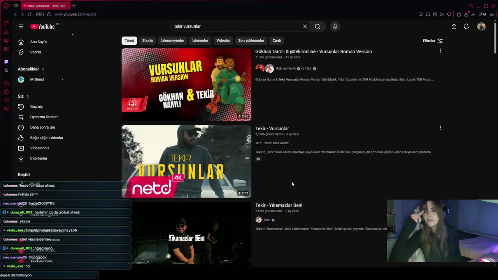Open browser downloads icon
Image resolution: width=498 pixels, height=280 pixels.
click(x=473, y=14)
